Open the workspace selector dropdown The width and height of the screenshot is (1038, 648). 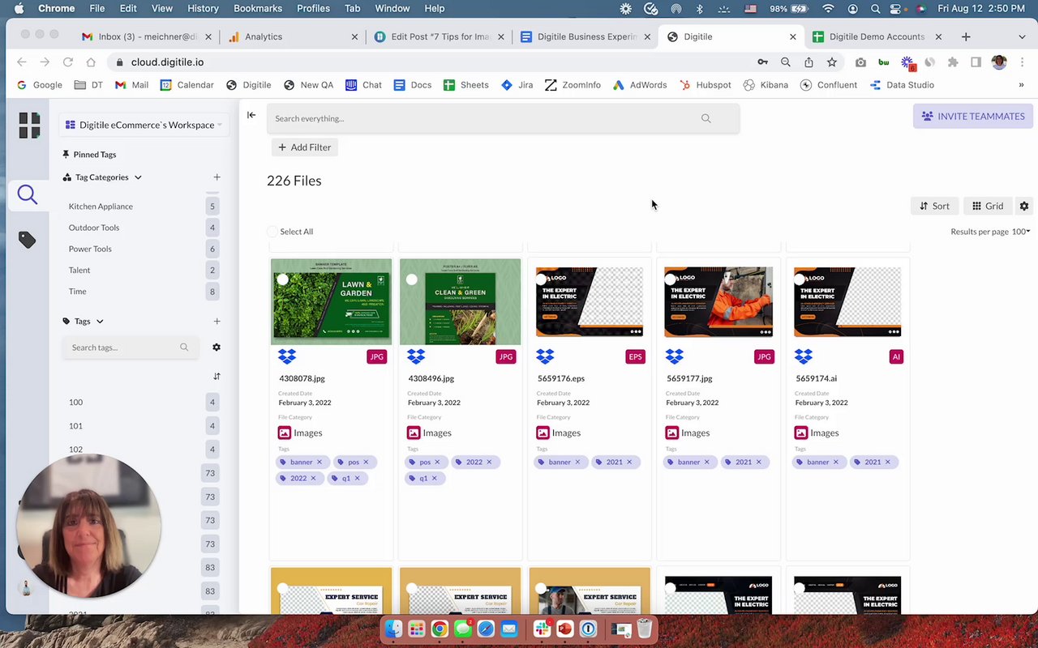tap(144, 125)
